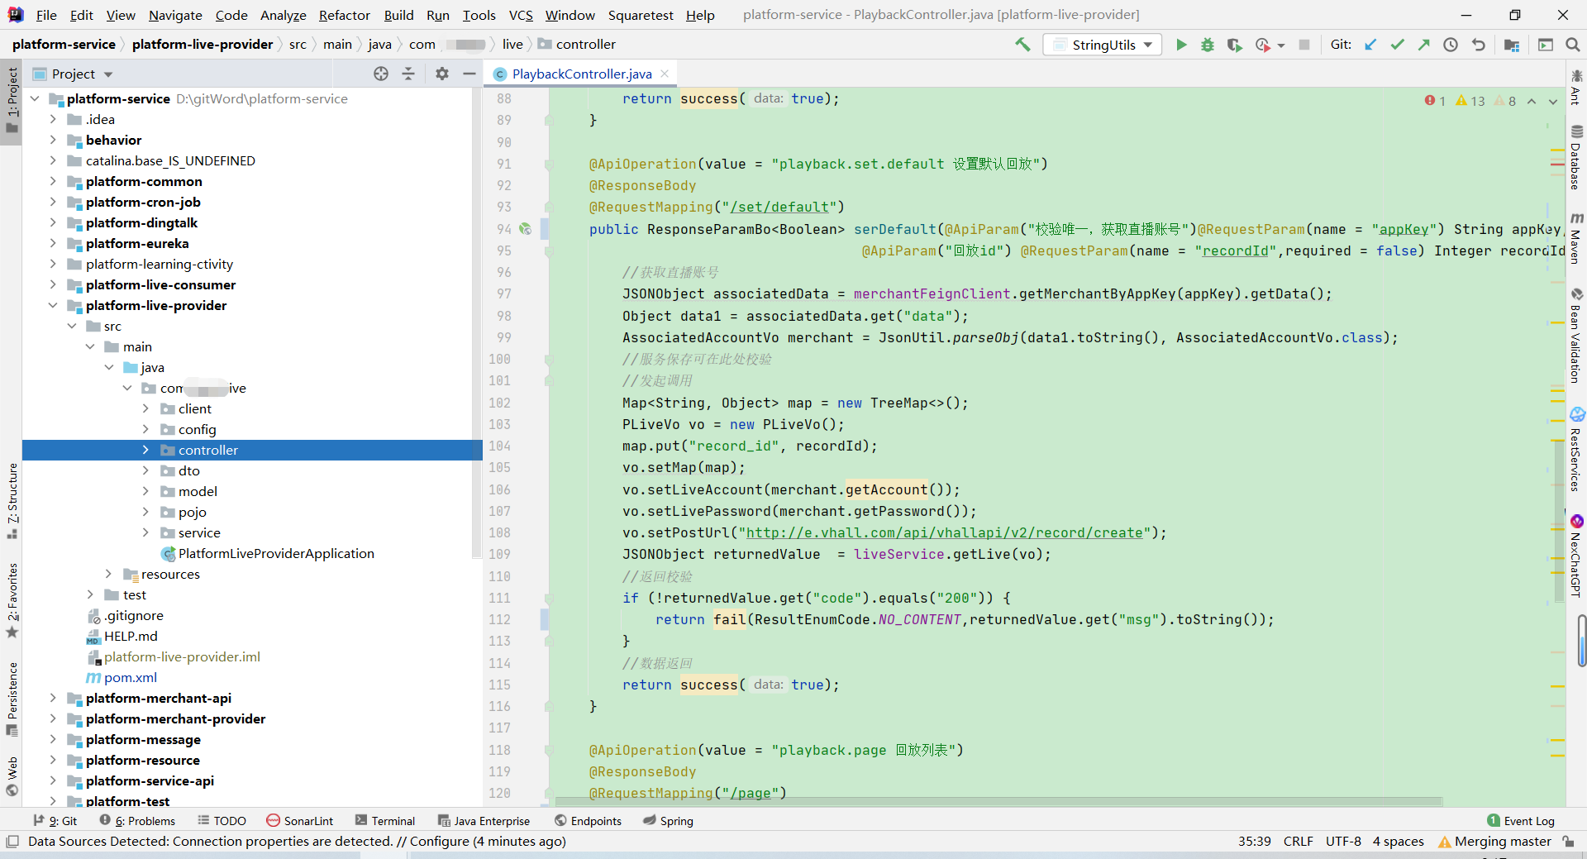This screenshot has width=1587, height=859.
Task: Update project from Git (blue arrow)
Action: tap(1370, 45)
